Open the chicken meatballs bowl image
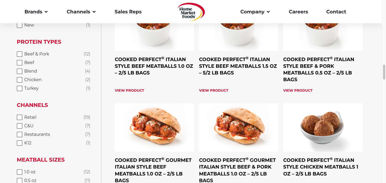 click(323, 128)
